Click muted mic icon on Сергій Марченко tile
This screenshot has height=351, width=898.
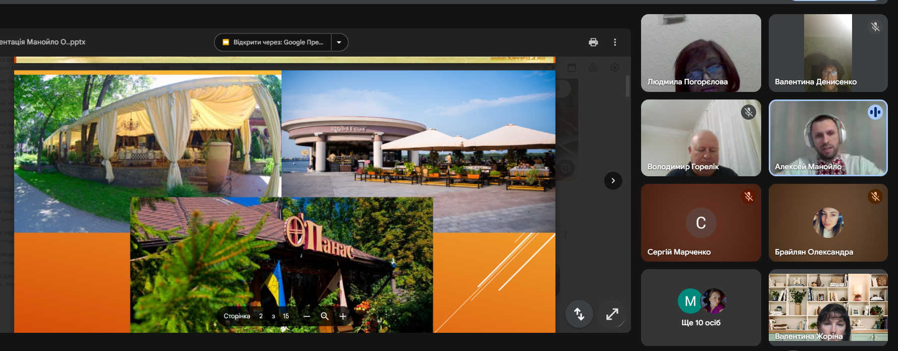pyautogui.click(x=749, y=196)
